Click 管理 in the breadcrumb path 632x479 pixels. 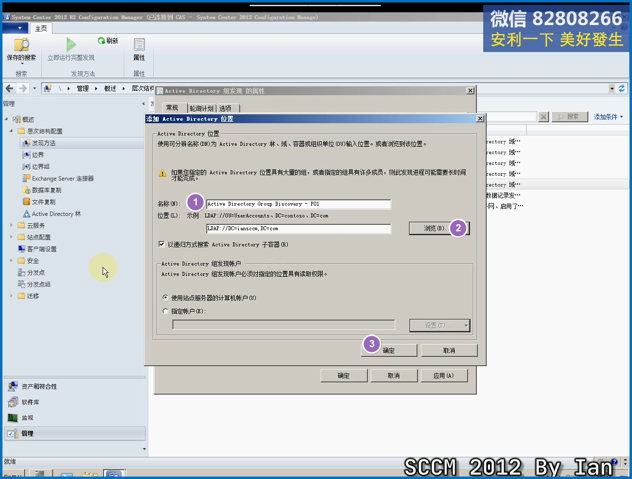pyautogui.click(x=82, y=88)
